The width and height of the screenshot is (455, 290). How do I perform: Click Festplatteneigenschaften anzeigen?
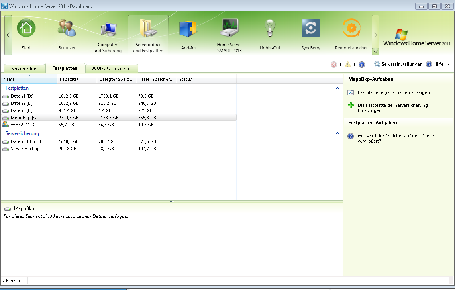pos(394,92)
